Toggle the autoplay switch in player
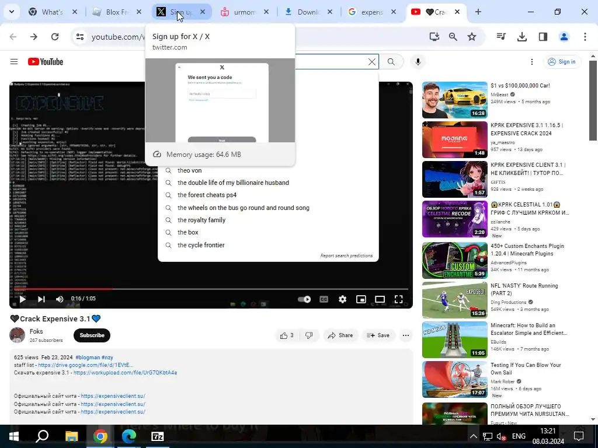Viewport: 598px width, 448px height. coord(304,299)
